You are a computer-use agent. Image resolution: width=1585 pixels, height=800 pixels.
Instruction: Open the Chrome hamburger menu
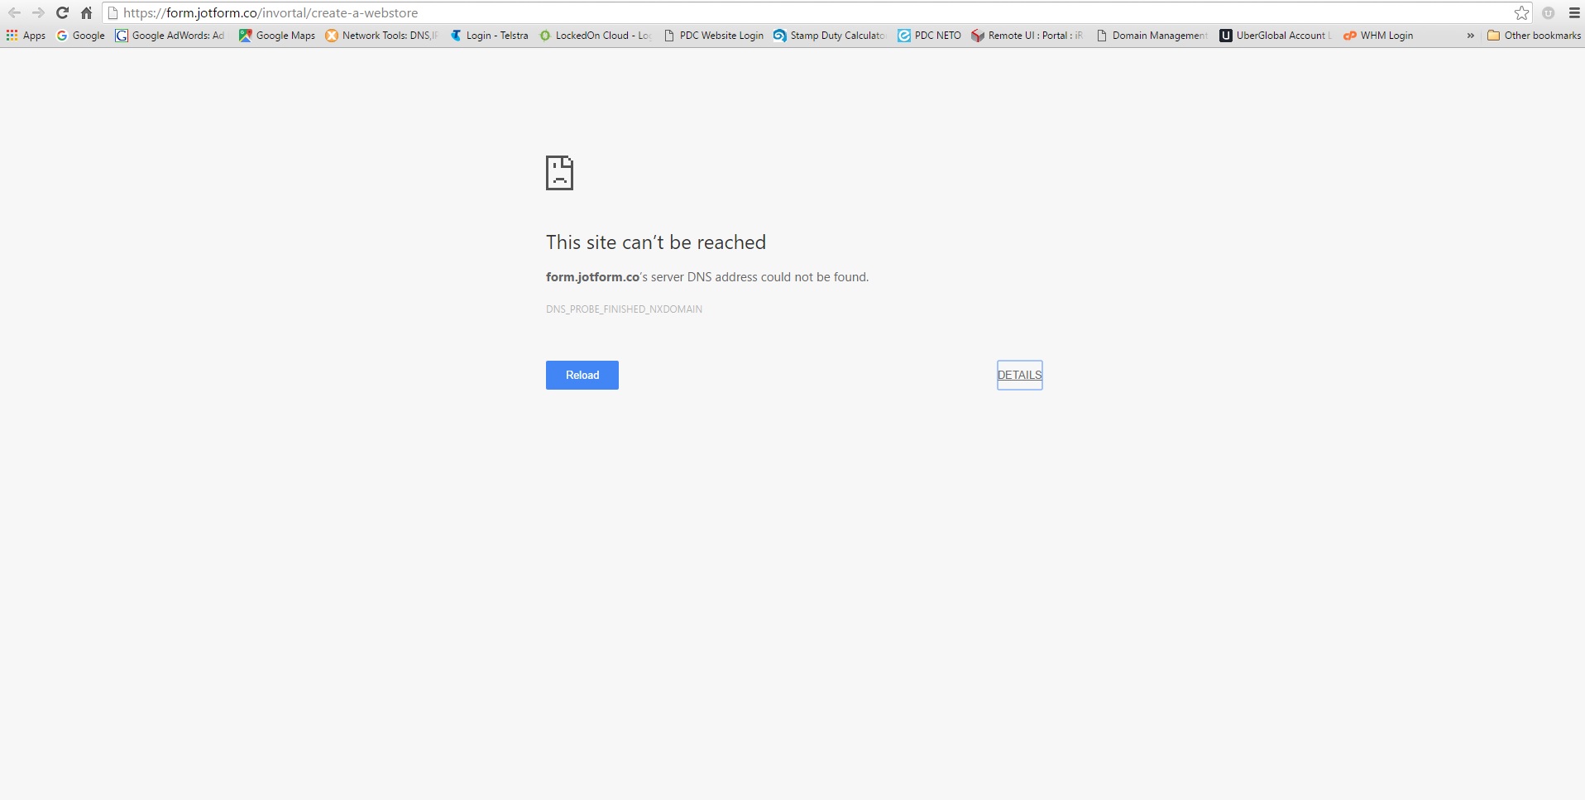click(x=1574, y=12)
